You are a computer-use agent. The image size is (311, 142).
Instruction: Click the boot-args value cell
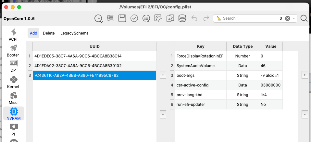[270, 76]
